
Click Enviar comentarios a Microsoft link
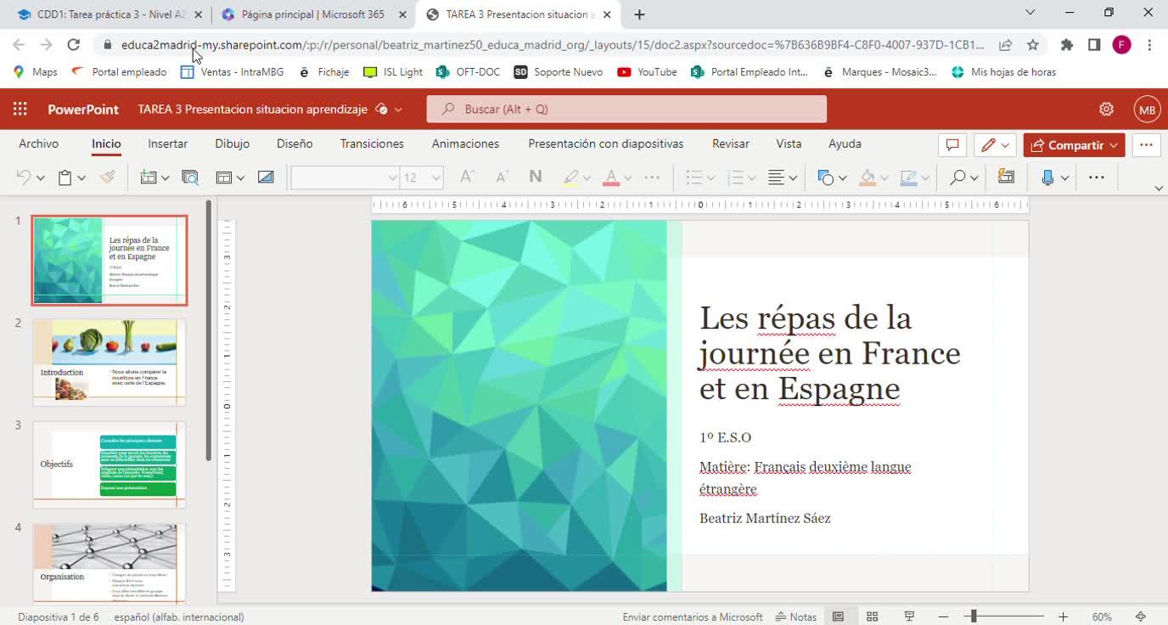click(x=693, y=617)
